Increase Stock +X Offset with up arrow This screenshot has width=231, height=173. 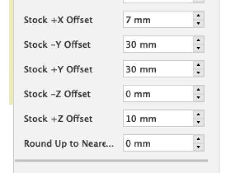[199, 15]
